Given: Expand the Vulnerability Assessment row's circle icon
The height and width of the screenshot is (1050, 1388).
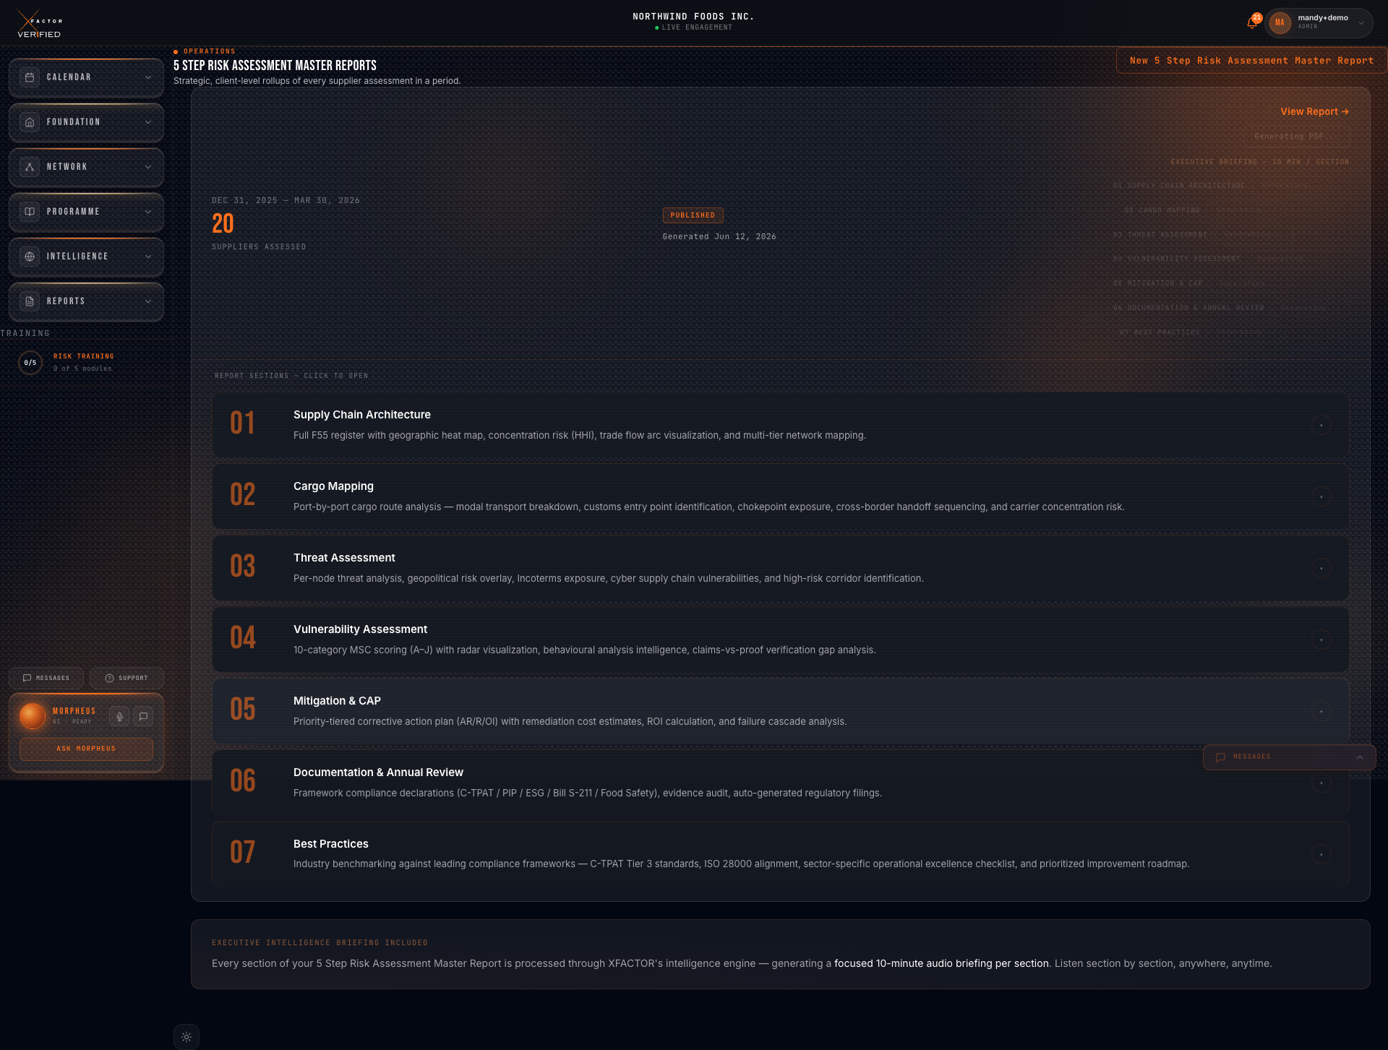Looking at the screenshot, I should pos(1321,640).
